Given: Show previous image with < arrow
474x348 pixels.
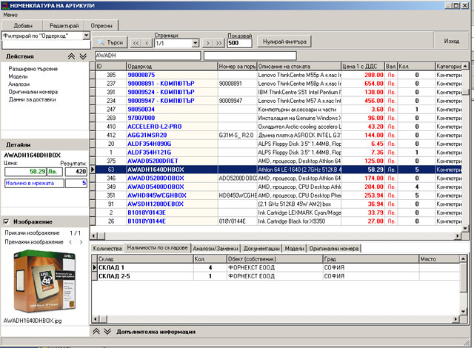Looking at the screenshot, I should 70,241.
